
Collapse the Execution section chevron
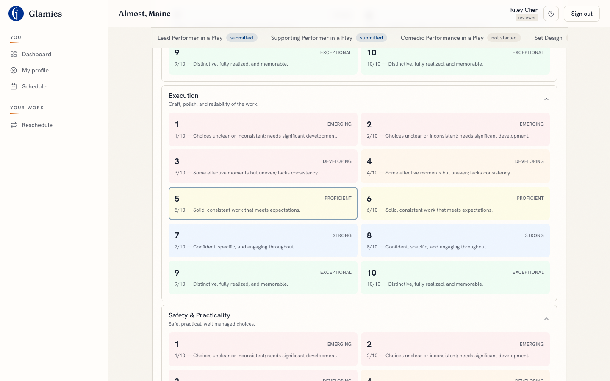pos(546,99)
